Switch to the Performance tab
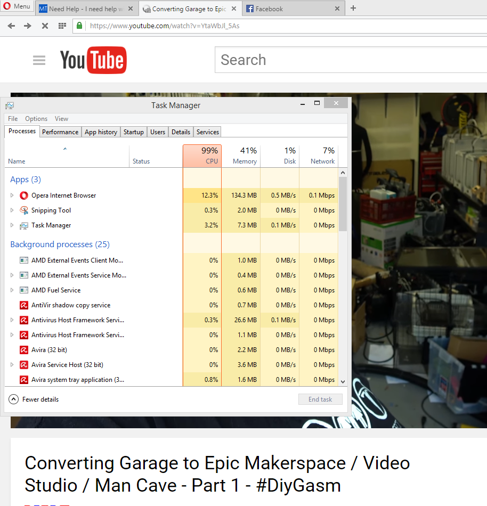 coord(60,132)
